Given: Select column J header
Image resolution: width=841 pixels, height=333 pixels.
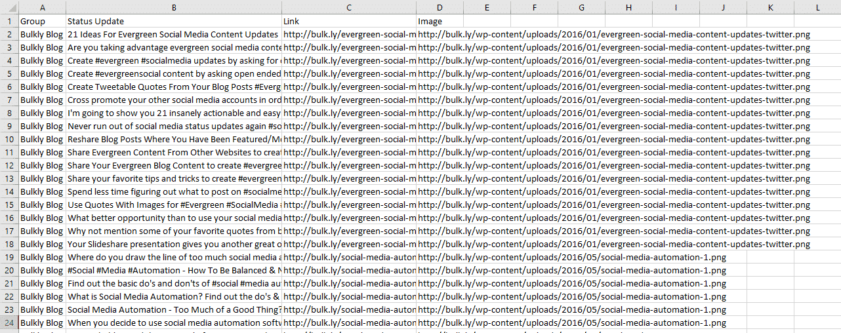Looking at the screenshot, I should pyautogui.click(x=723, y=7).
